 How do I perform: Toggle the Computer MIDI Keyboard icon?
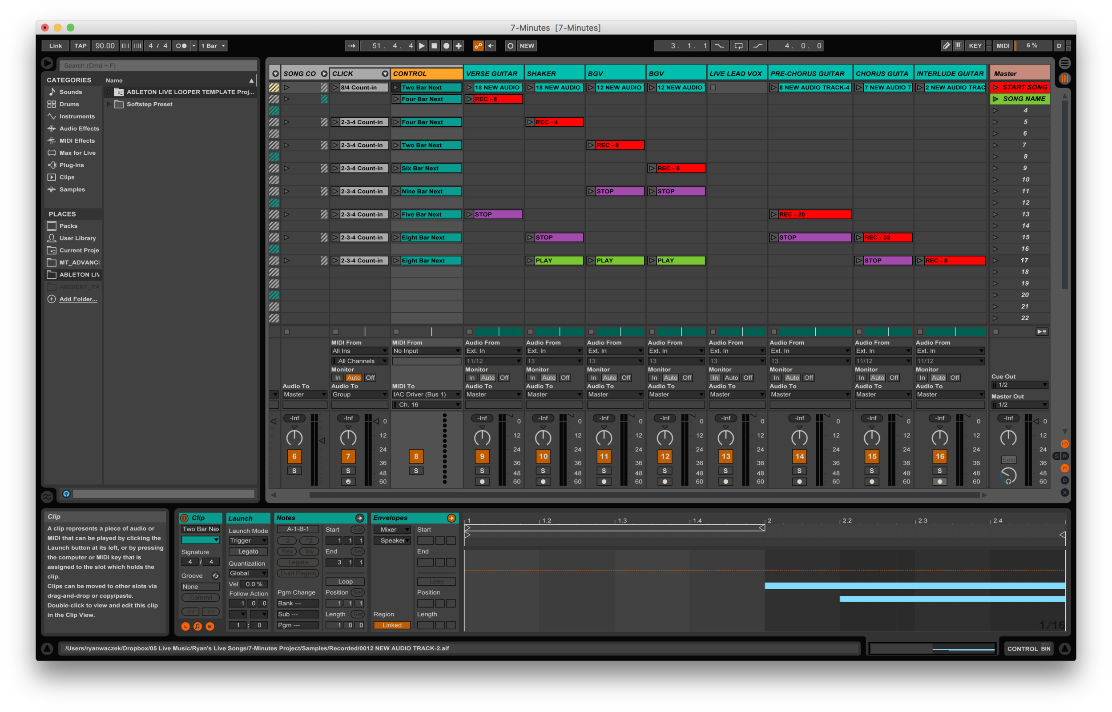click(958, 46)
